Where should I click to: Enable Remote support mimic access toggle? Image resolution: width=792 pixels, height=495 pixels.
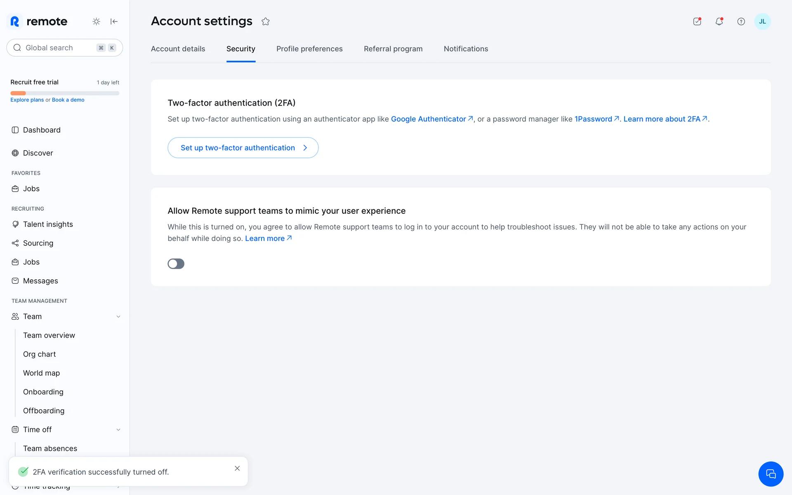click(x=176, y=264)
